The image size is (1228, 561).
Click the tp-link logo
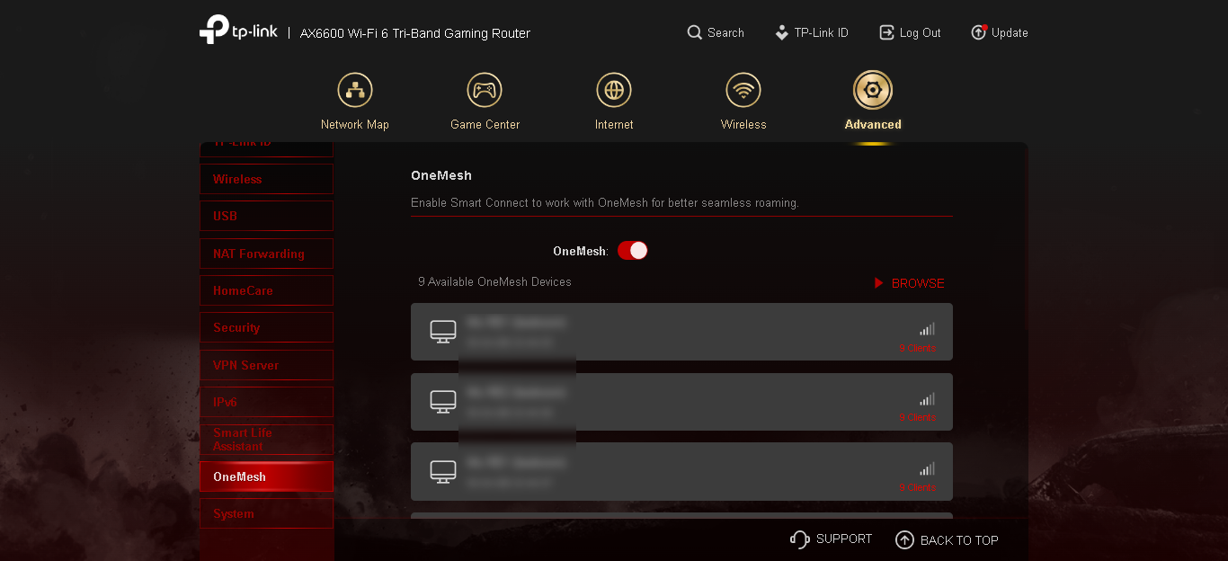[238, 30]
